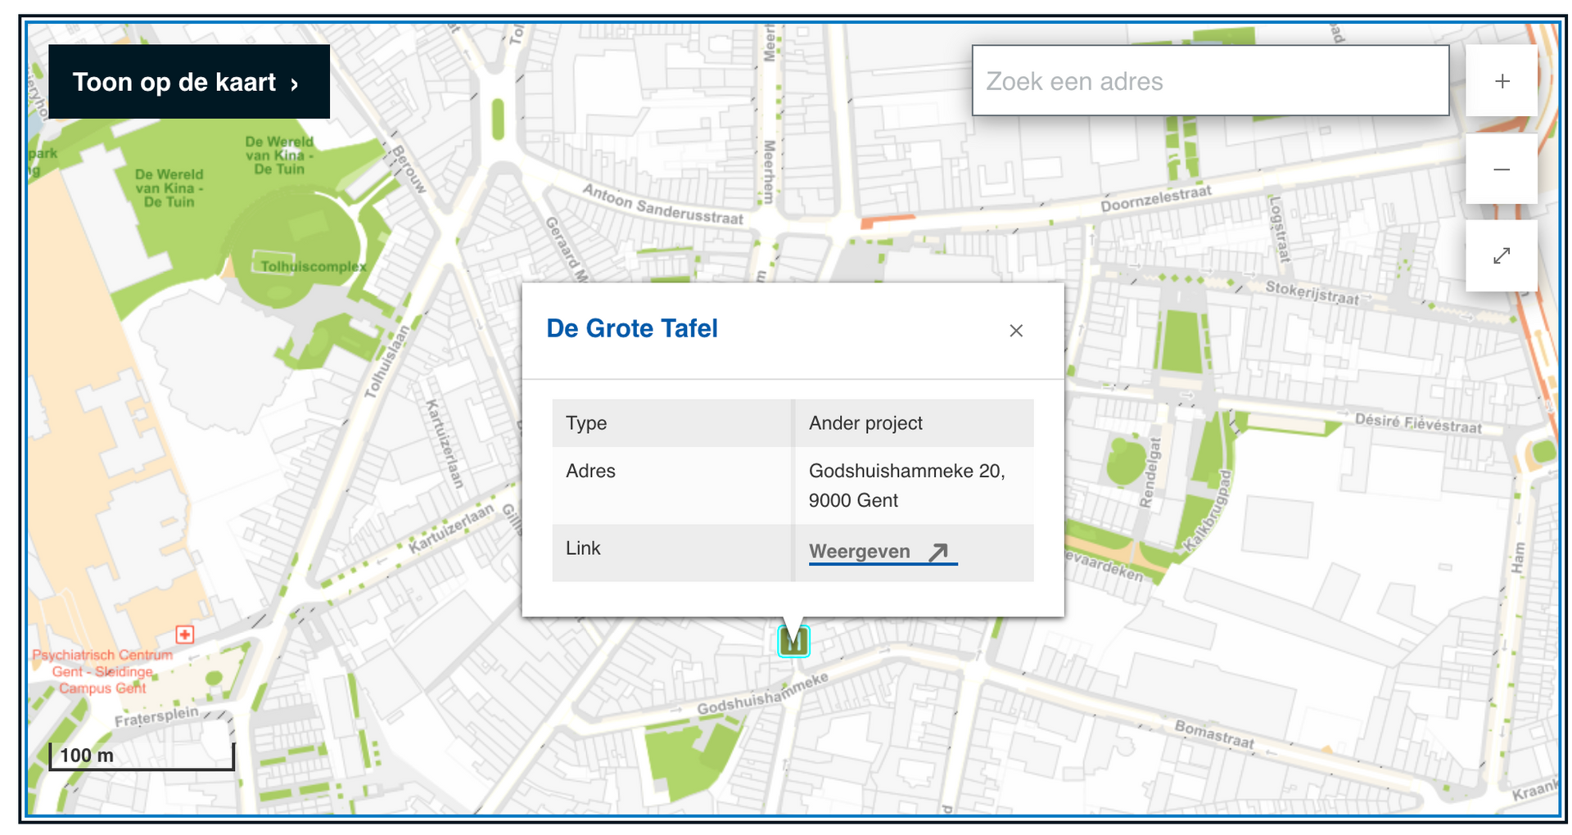Click the Toon op de kaart button
The image size is (1572, 835).
click(189, 82)
